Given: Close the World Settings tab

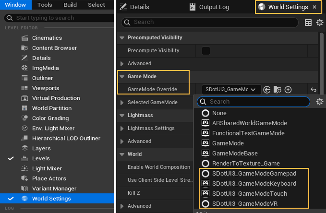Looking at the screenshot, I should (314, 7).
